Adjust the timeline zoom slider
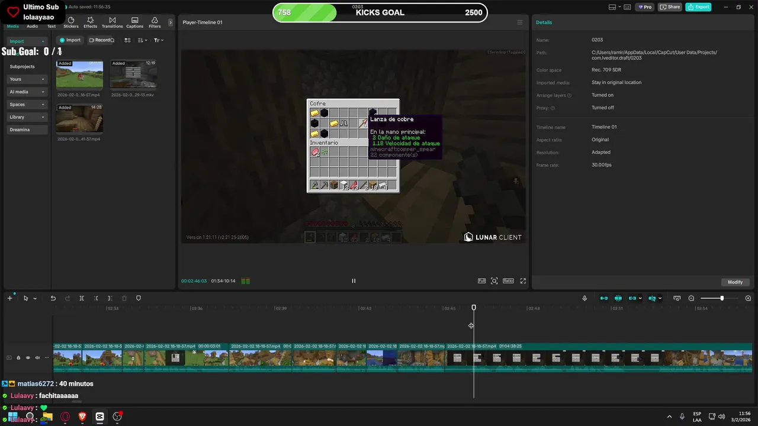 coord(721,298)
